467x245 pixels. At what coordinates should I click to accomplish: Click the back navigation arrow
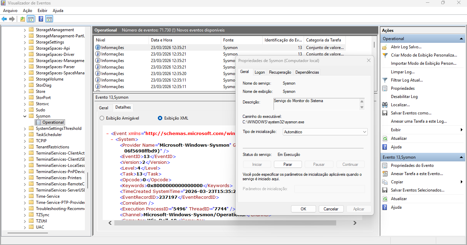pos(4,19)
